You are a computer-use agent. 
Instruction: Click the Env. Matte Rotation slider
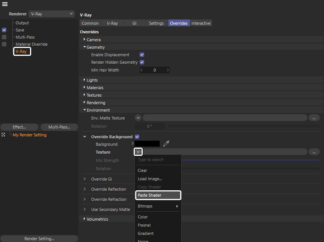point(243,126)
